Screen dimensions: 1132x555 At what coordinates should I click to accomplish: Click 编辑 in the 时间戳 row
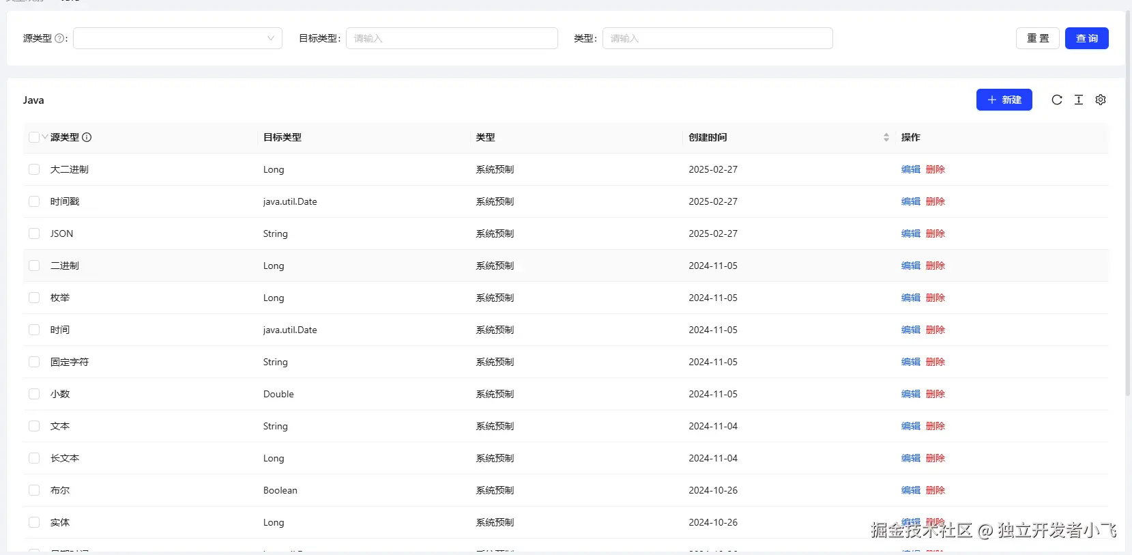[910, 201]
